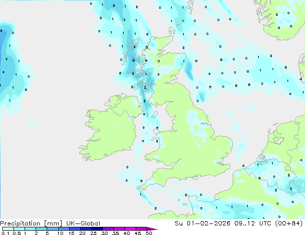Screen dimensions: 305x235
Task: Select the 45–50 mm legend swatch
Action: [x=141, y=229]
